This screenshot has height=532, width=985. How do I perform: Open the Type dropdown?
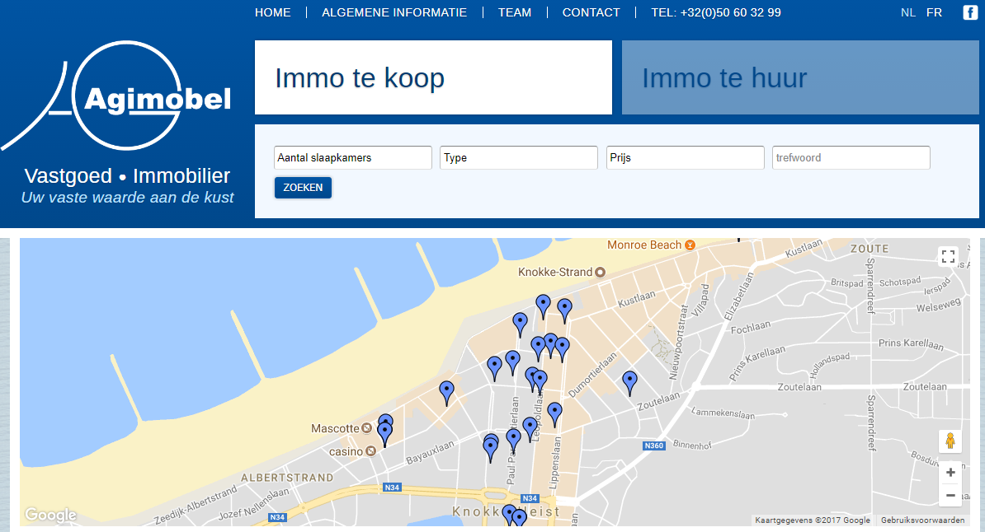click(x=519, y=158)
